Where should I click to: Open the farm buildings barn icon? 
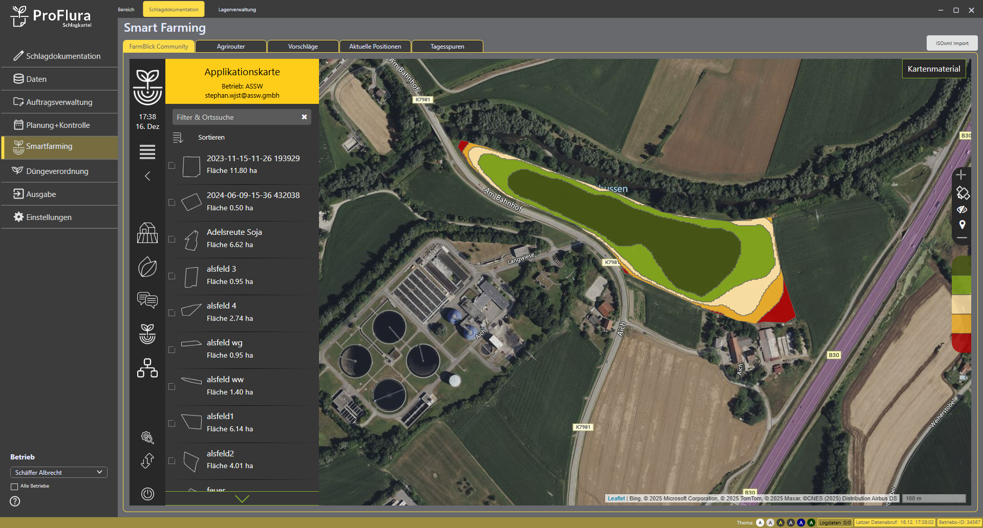[147, 233]
